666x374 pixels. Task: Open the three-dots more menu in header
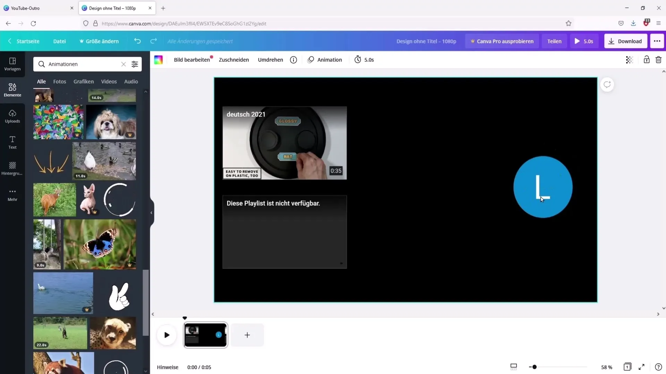pos(657,41)
